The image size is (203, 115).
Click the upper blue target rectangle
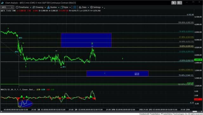click(86, 40)
